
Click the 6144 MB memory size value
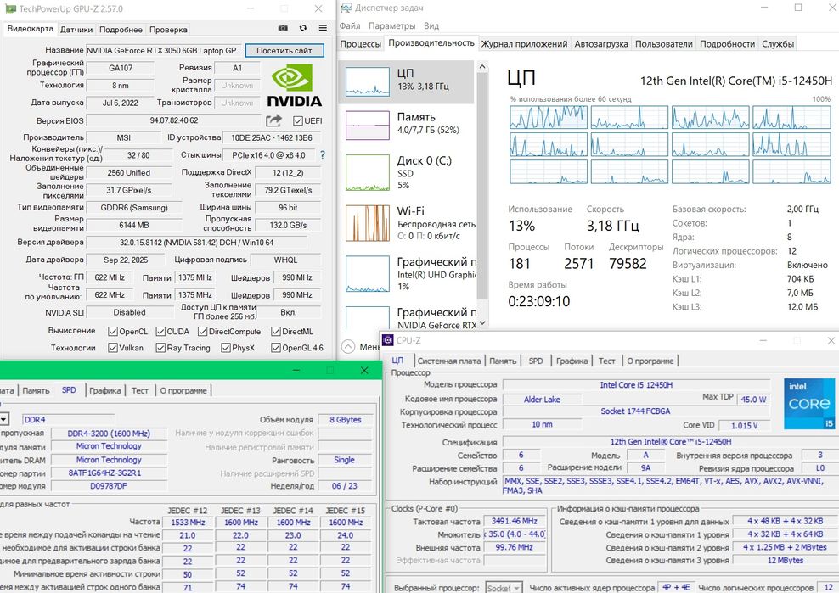pyautogui.click(x=134, y=225)
